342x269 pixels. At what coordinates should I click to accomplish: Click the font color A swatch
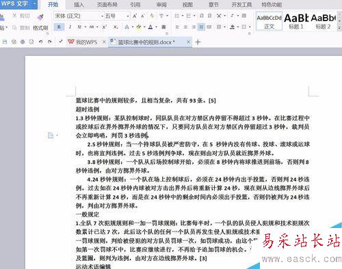pyautogui.click(x=150, y=27)
